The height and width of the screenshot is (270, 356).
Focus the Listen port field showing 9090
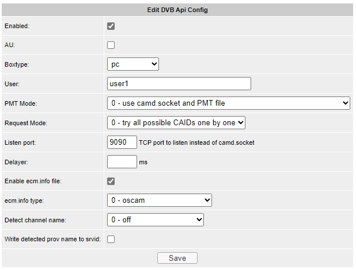(122, 142)
